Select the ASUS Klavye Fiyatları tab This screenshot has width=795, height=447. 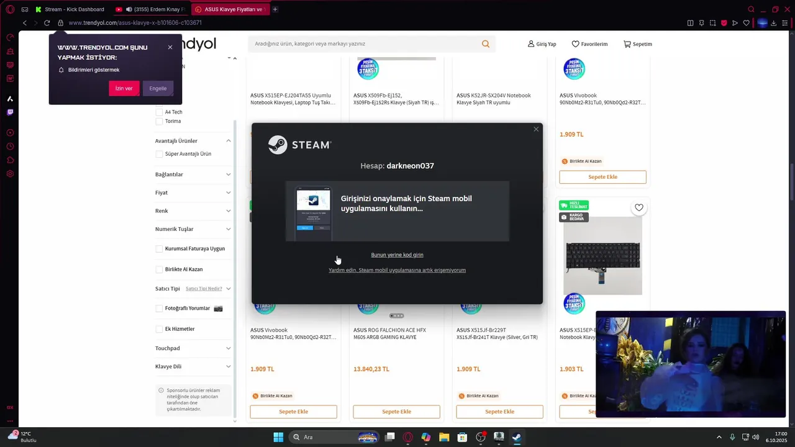(229, 9)
